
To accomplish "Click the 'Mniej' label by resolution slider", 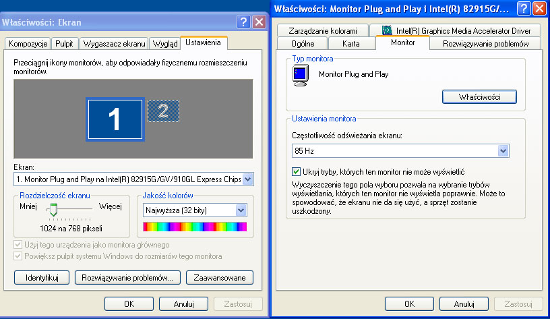I will pos(28,206).
